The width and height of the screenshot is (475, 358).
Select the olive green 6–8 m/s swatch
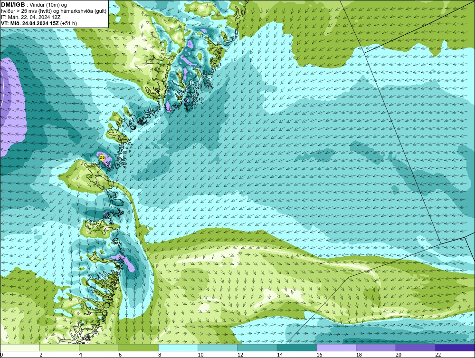pos(138,348)
